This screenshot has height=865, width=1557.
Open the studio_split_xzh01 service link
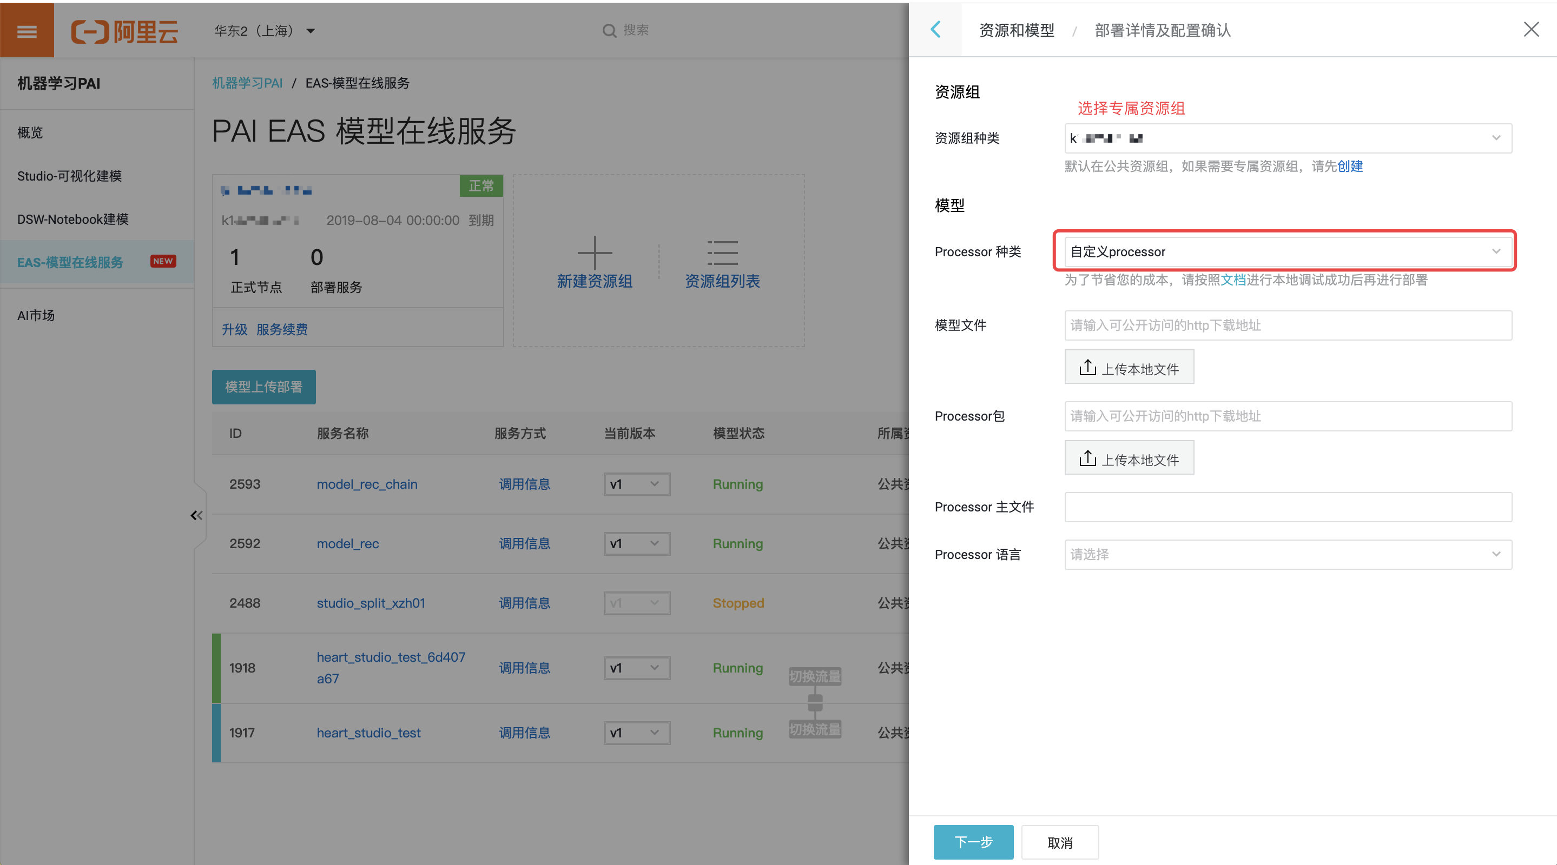point(371,603)
